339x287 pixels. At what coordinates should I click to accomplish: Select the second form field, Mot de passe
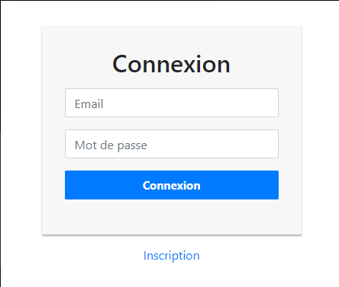[x=172, y=144]
